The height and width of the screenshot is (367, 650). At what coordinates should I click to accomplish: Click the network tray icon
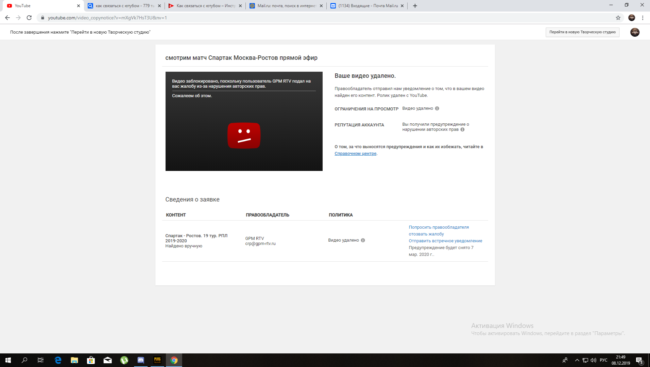pyautogui.click(x=585, y=360)
